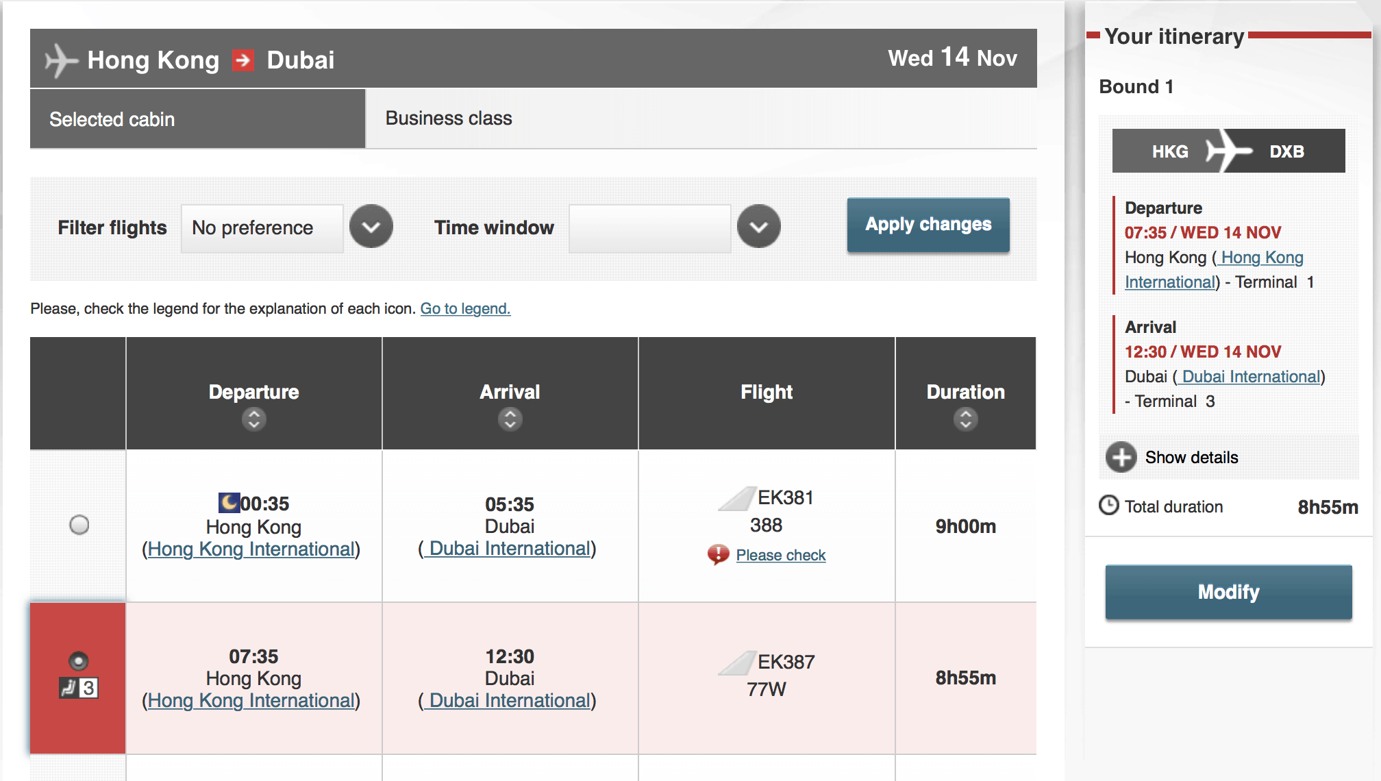Switch to the Selected cabin tab

click(x=112, y=119)
